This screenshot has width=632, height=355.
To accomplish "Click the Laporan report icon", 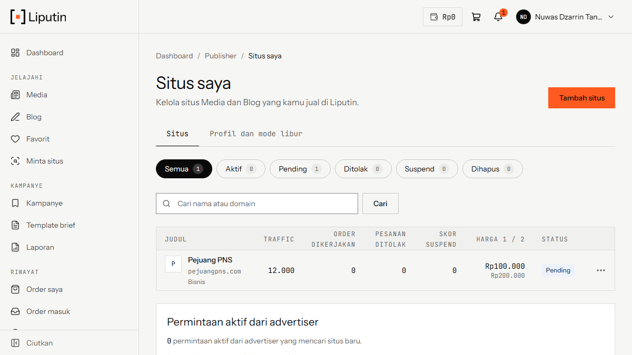I will [x=15, y=247].
